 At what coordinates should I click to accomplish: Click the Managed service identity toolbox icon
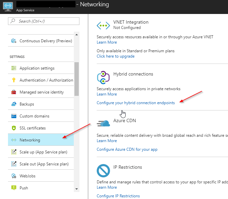tap(14, 92)
